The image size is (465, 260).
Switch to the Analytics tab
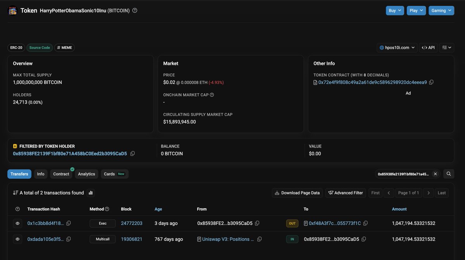click(x=86, y=174)
